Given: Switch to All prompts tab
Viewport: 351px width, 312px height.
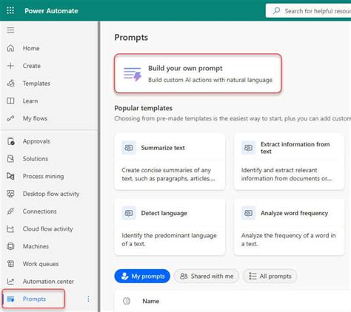Looking at the screenshot, I should pos(270,276).
